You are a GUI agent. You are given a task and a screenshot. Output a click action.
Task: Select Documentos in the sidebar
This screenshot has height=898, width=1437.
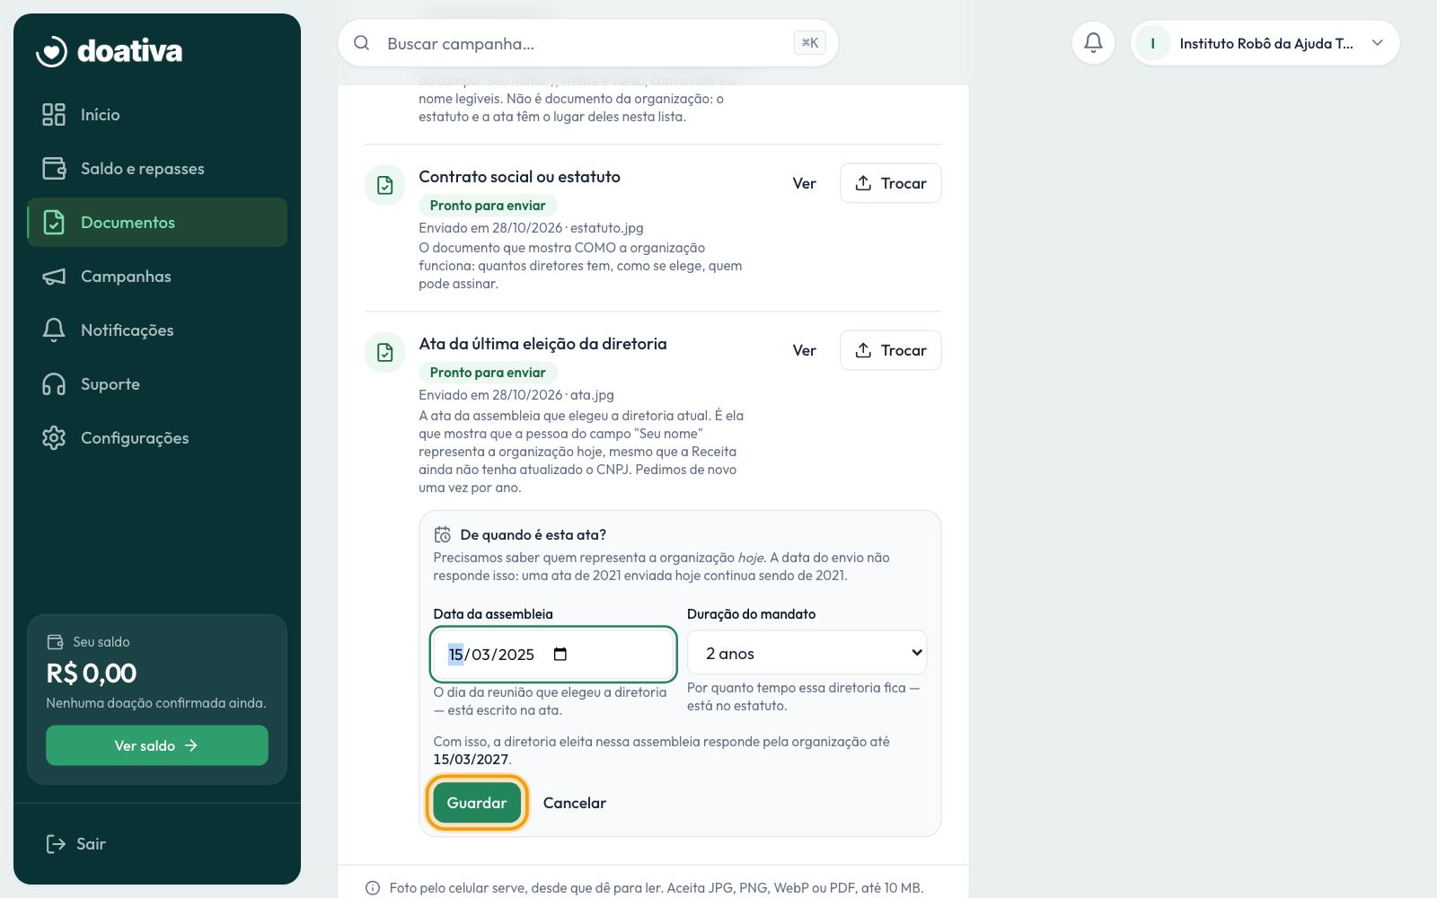pyautogui.click(x=157, y=223)
